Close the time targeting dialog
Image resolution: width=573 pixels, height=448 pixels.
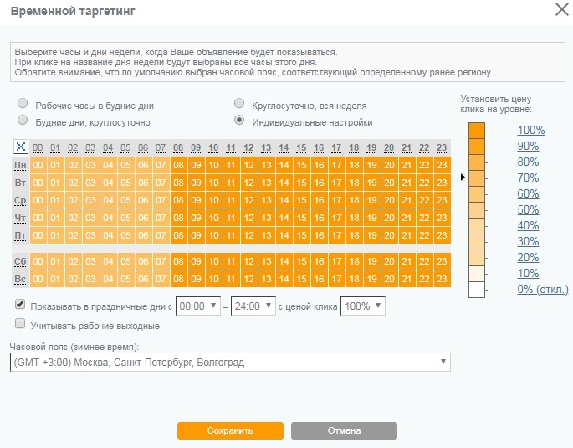click(x=561, y=9)
